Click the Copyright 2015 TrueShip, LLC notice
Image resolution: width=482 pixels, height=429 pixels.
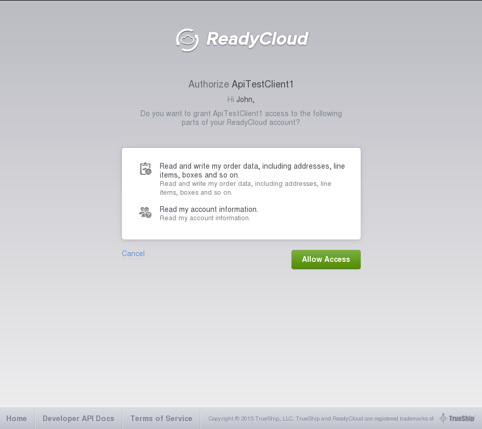click(x=321, y=419)
